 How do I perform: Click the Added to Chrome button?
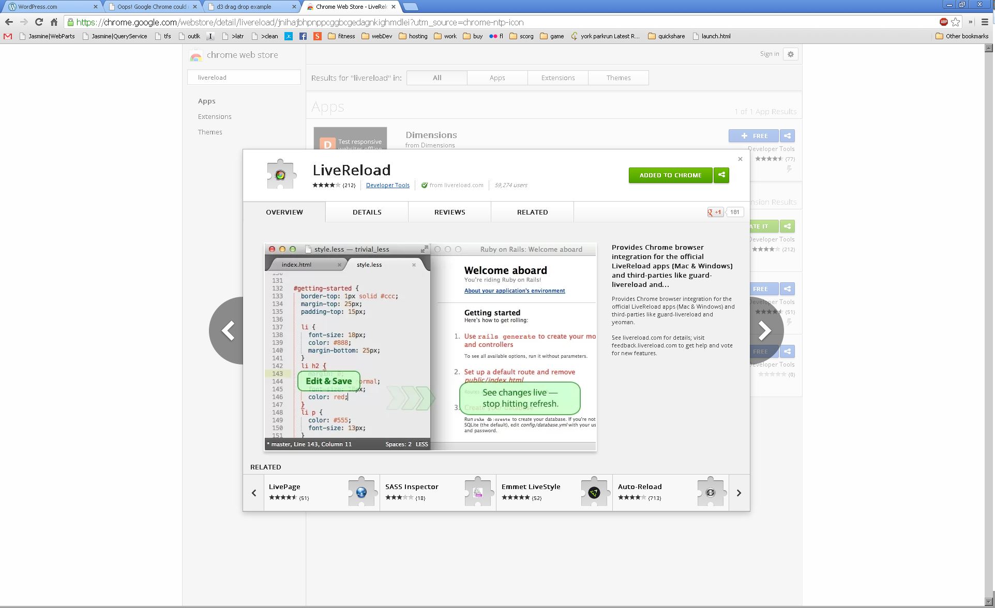[x=670, y=175]
